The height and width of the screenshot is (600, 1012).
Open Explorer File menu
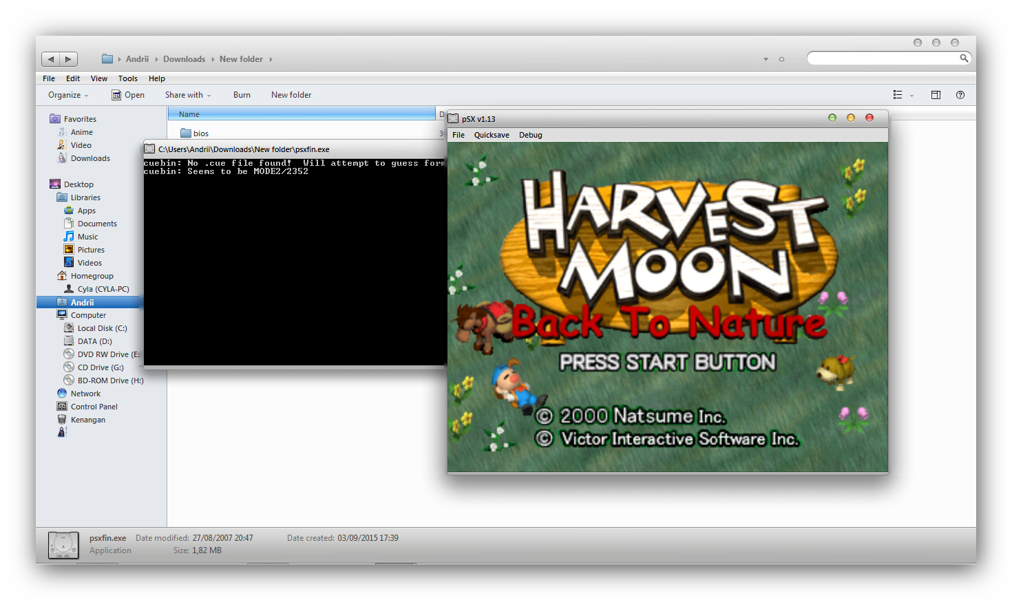pos(49,78)
